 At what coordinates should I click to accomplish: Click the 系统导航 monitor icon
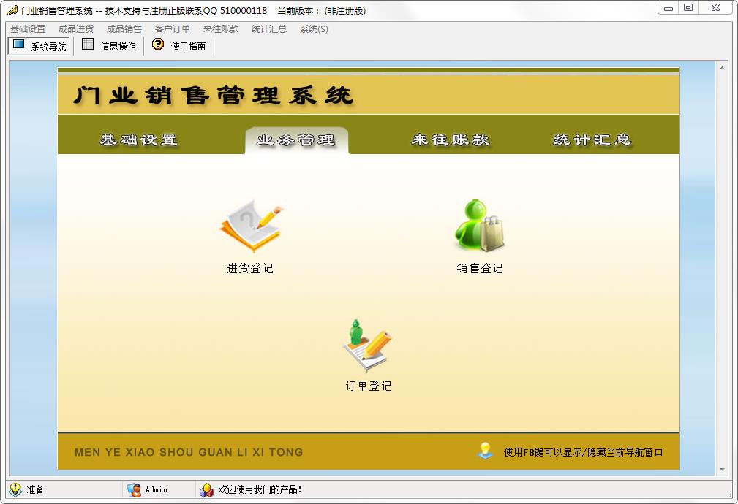coord(19,45)
